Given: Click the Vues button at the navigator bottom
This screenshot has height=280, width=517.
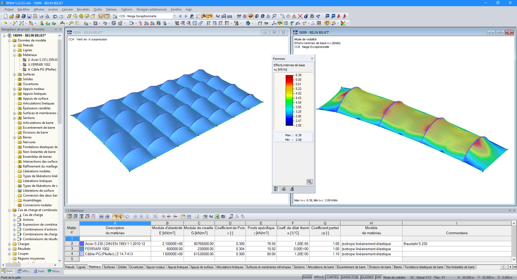Looking at the screenshot, I should pos(39,271).
